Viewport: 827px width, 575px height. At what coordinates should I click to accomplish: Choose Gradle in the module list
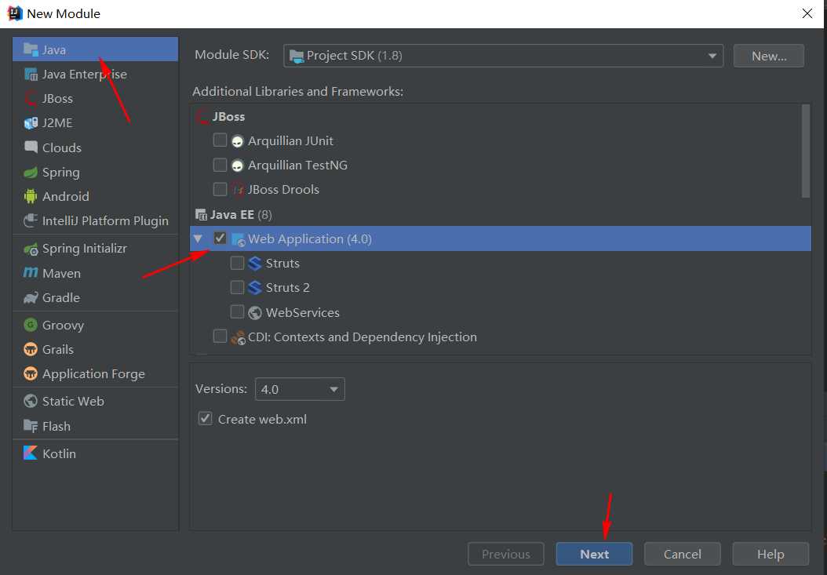pyautogui.click(x=96, y=297)
